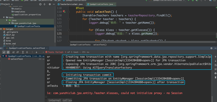Image resolution: width=217 pixels, height=102 pixels.
Task: Sort test results by duration
Action: pos(18,52)
